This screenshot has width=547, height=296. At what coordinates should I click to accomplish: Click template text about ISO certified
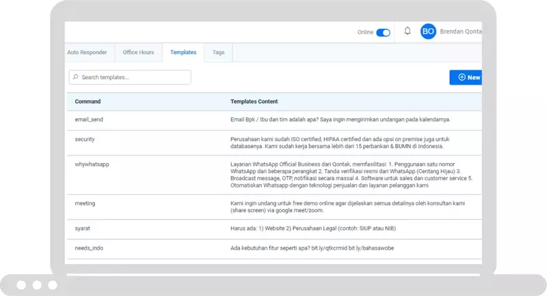click(x=340, y=143)
